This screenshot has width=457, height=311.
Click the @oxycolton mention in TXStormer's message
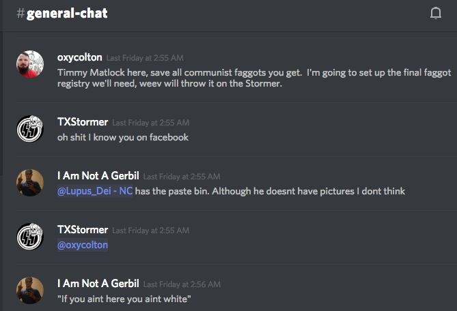click(83, 245)
